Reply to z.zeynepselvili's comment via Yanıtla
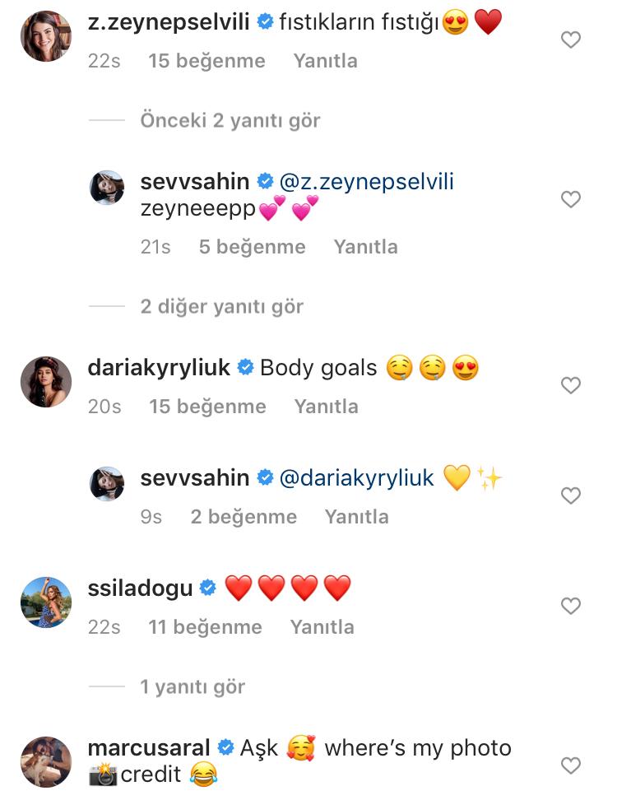Image resolution: width=617 pixels, height=800 pixels. tap(325, 61)
